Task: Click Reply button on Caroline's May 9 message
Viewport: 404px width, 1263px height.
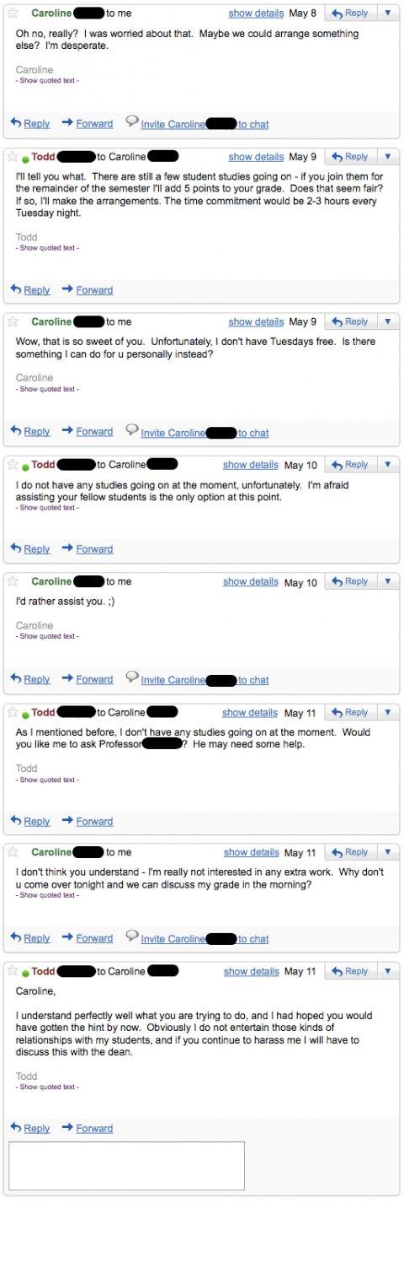Action: click(350, 322)
